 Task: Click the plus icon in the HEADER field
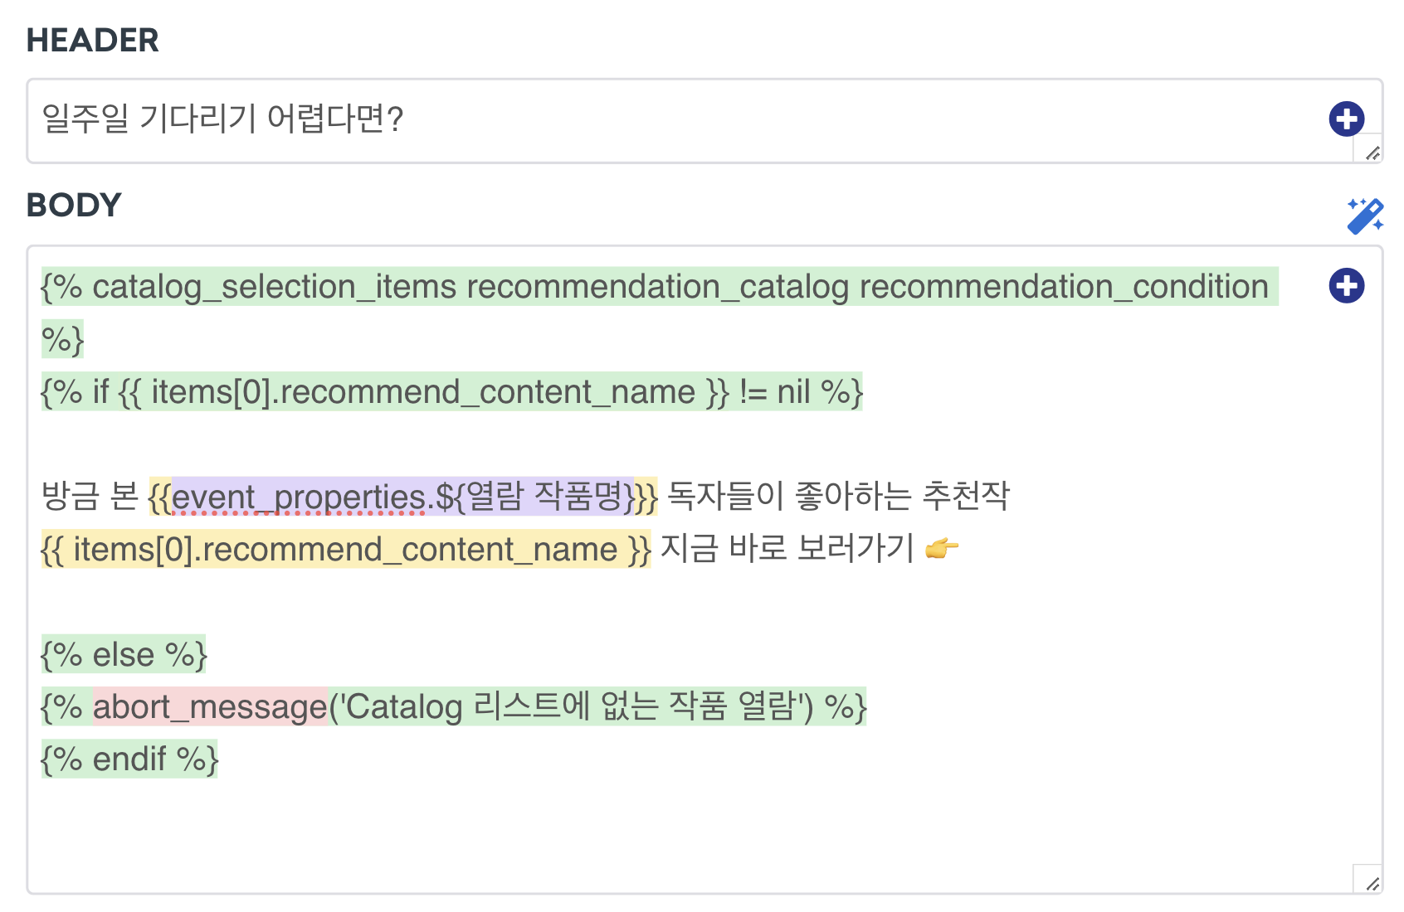pos(1346,119)
